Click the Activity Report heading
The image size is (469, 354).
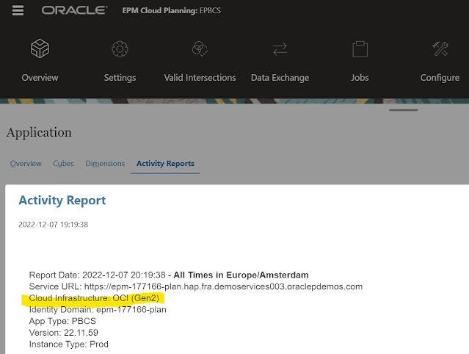62,201
